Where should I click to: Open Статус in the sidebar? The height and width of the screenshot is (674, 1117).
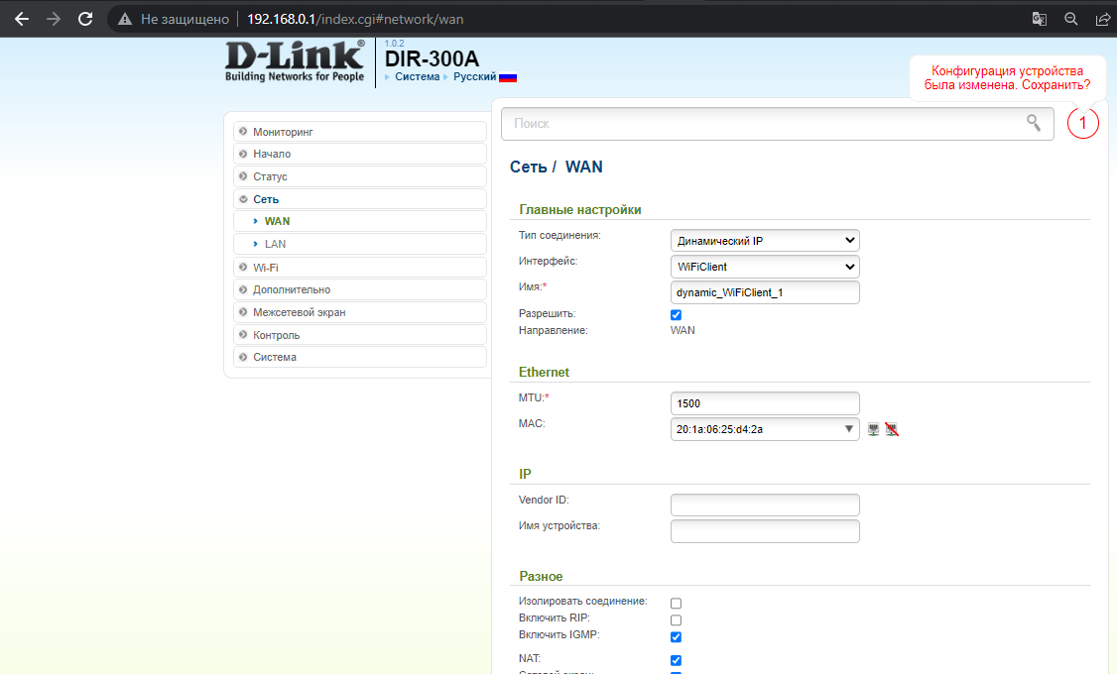(360, 176)
